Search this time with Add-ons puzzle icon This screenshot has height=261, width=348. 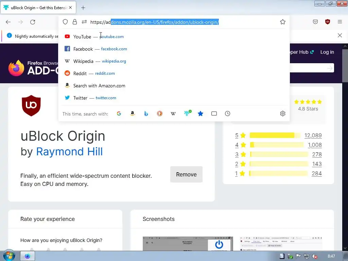[188, 113]
